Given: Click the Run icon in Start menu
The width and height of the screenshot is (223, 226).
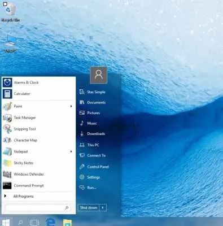Looking at the screenshot, I should [x=82, y=188].
